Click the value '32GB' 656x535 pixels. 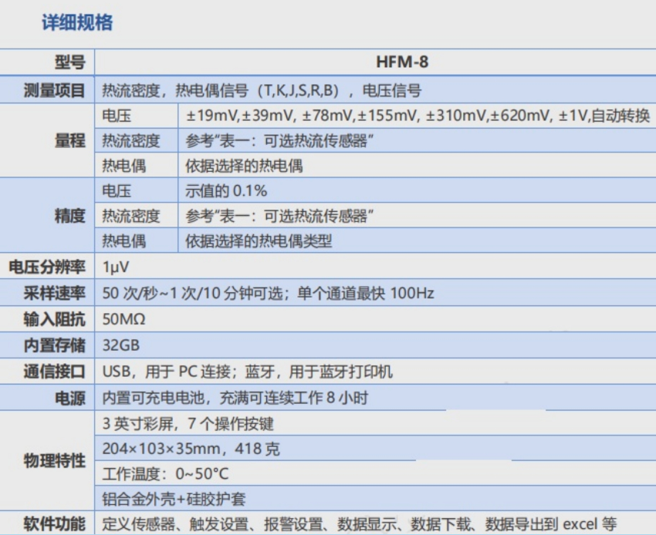click(121, 345)
